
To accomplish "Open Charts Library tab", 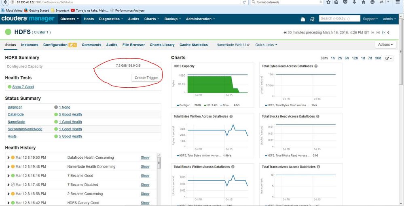I will (x=162, y=45).
